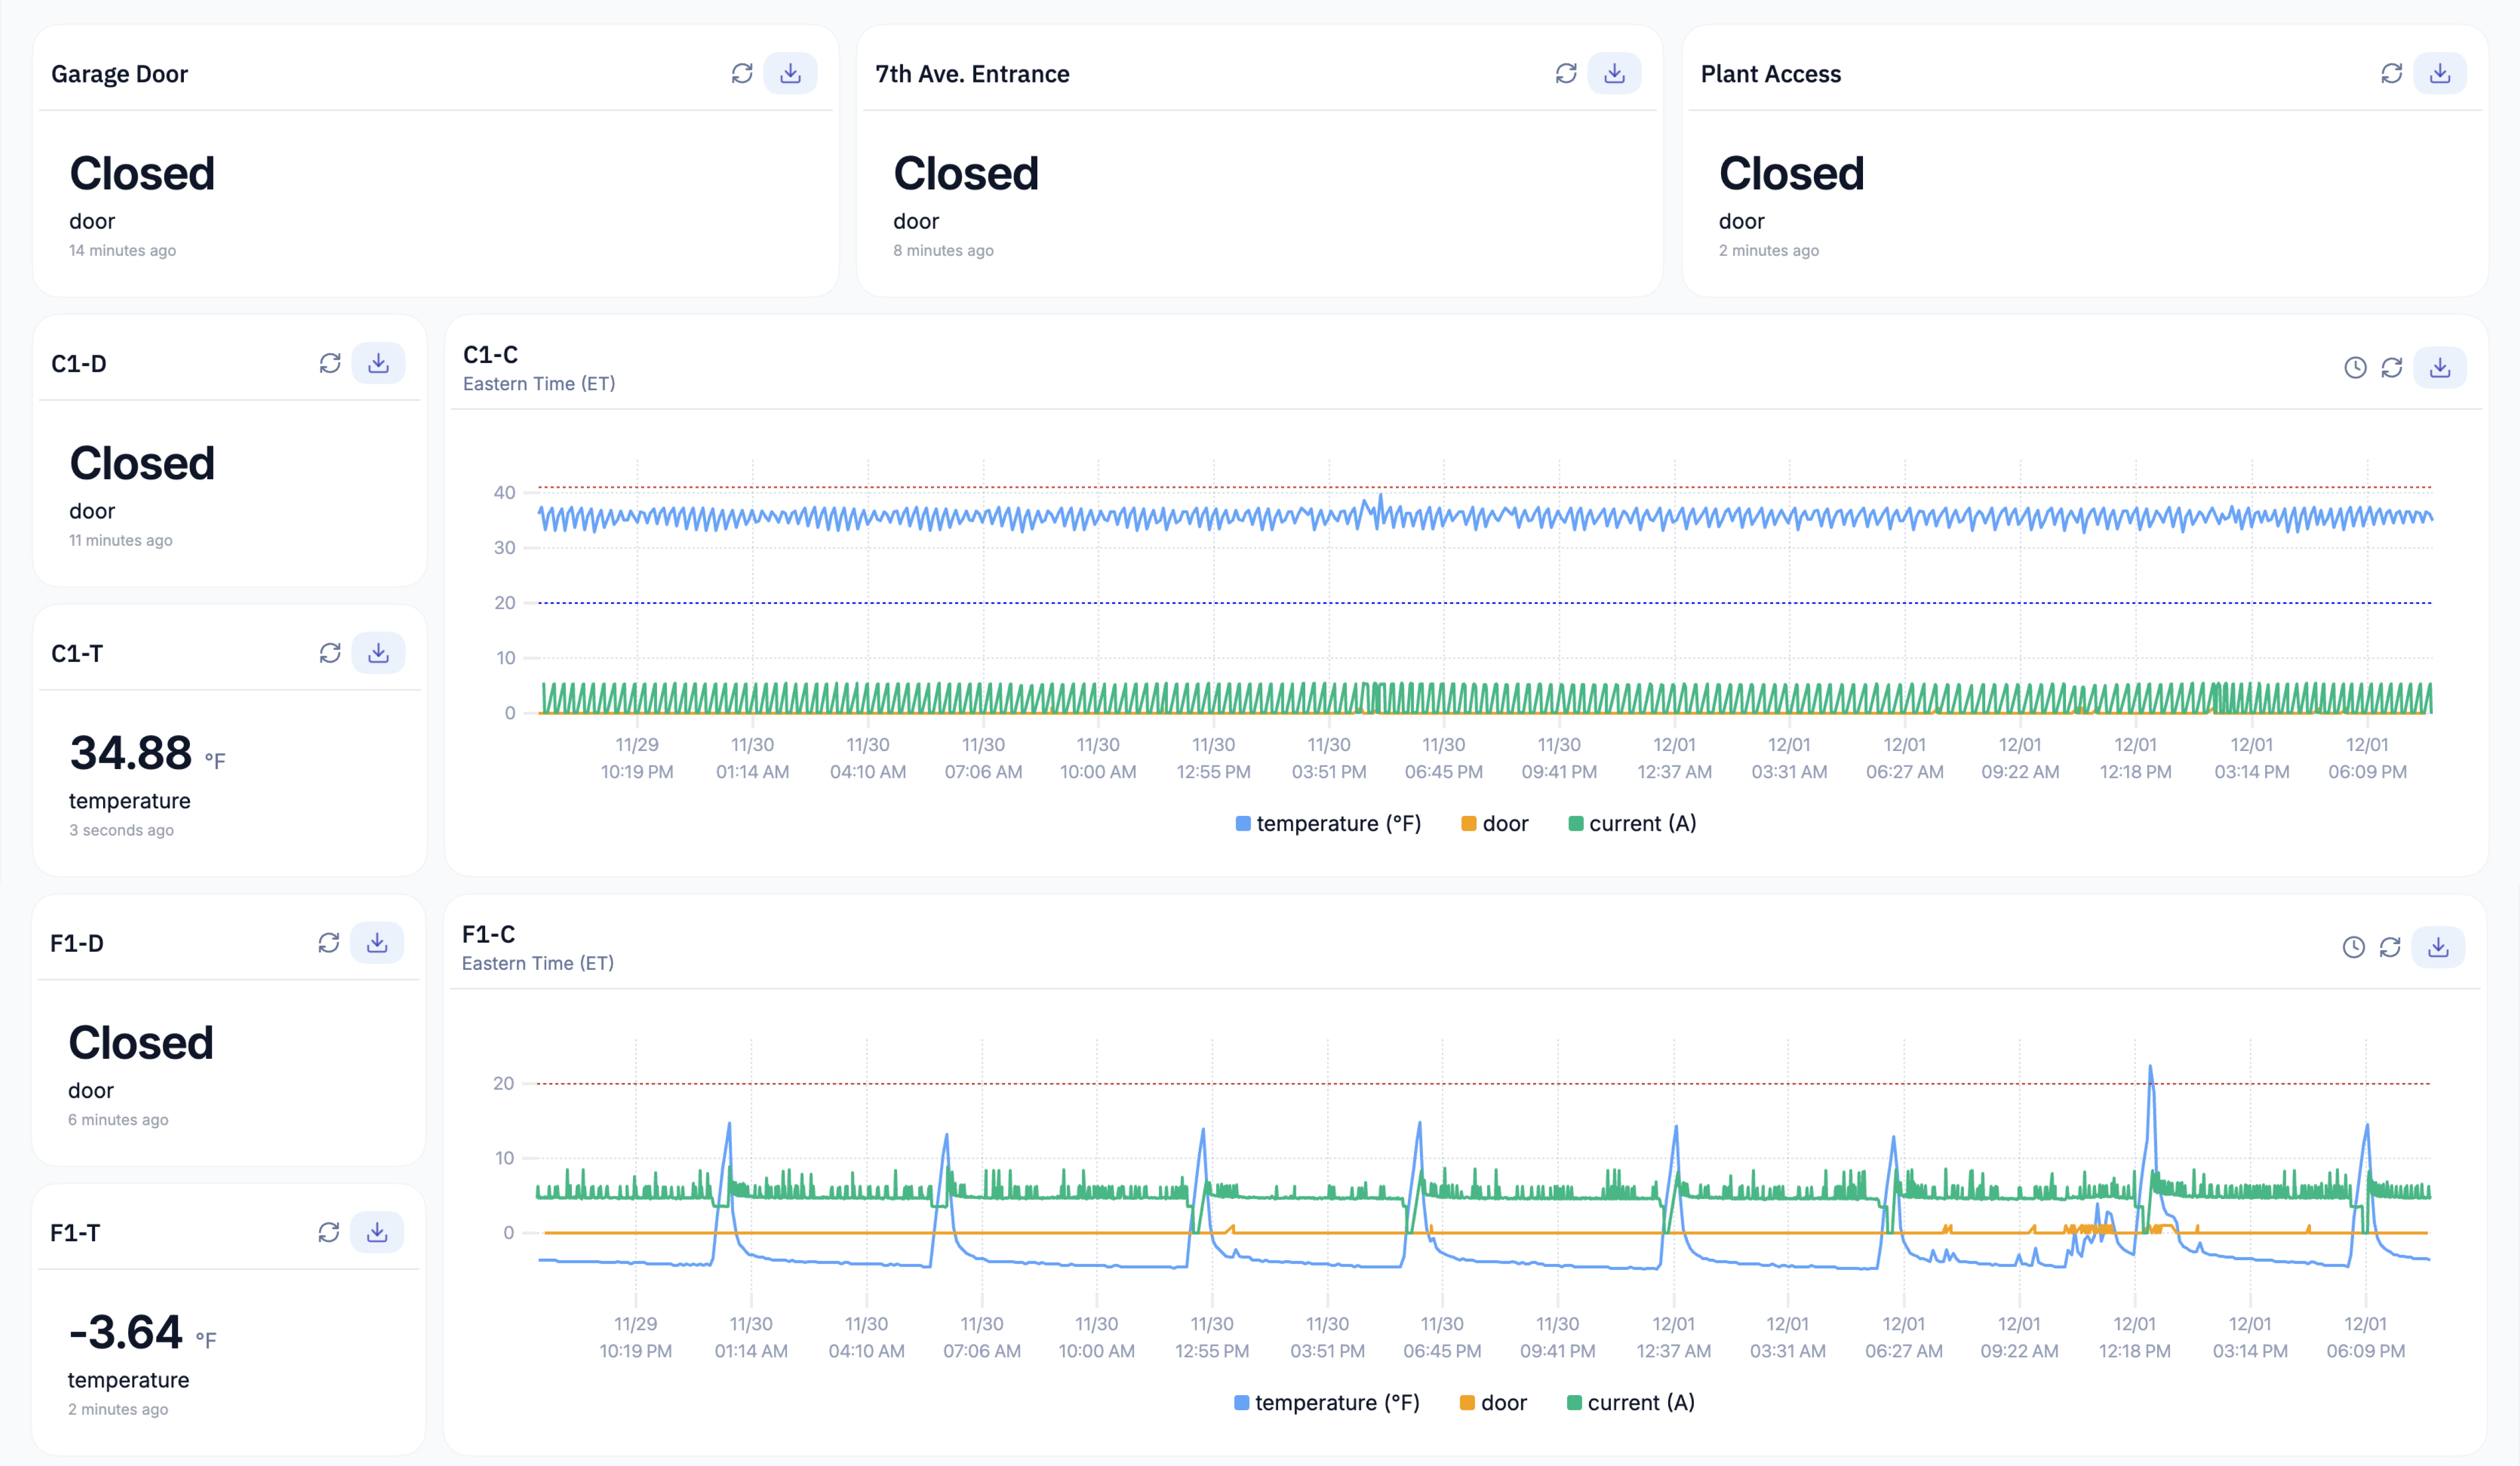The image size is (2520, 1466).
Task: Download Garage Door data
Action: (790, 72)
